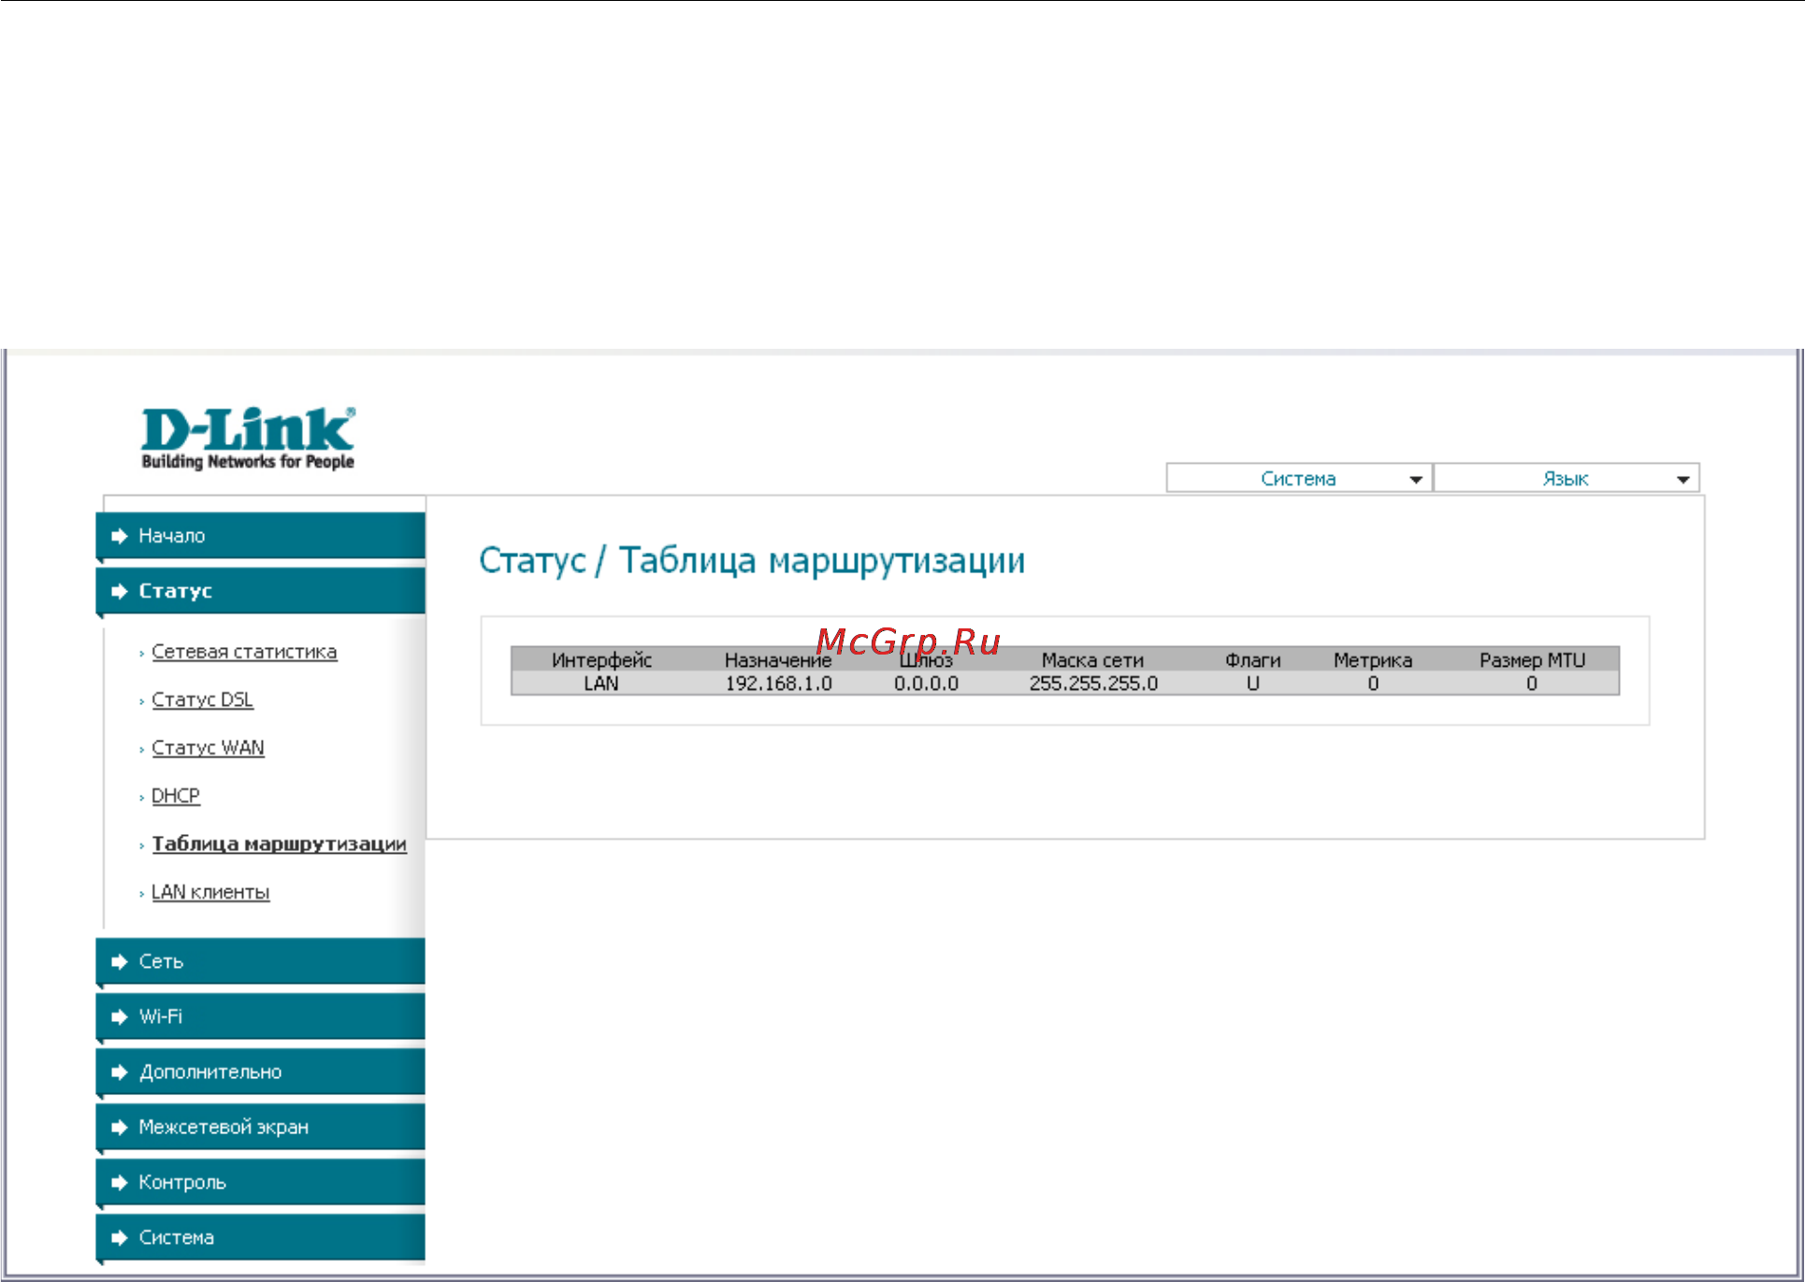This screenshot has height=1282, width=1805.
Task: Open the Начало menu section
Action: point(261,536)
